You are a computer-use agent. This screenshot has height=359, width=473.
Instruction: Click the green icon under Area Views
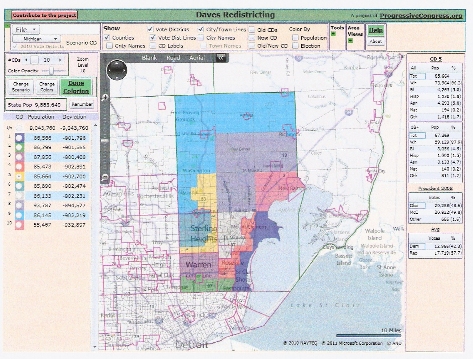pyautogui.click(x=350, y=41)
